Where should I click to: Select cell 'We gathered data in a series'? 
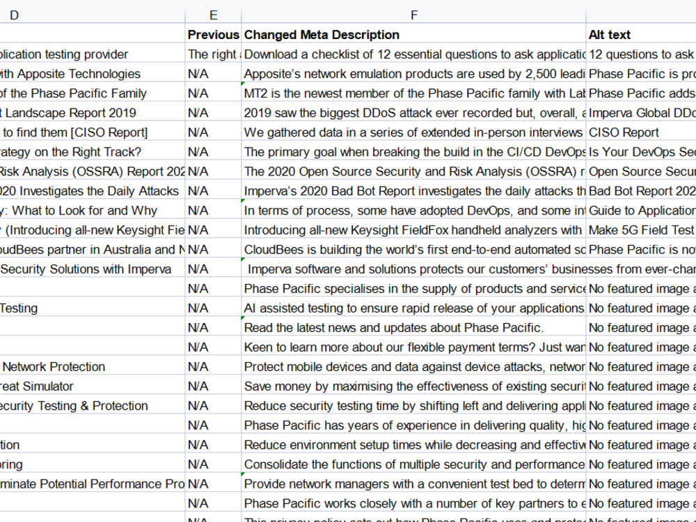413,132
